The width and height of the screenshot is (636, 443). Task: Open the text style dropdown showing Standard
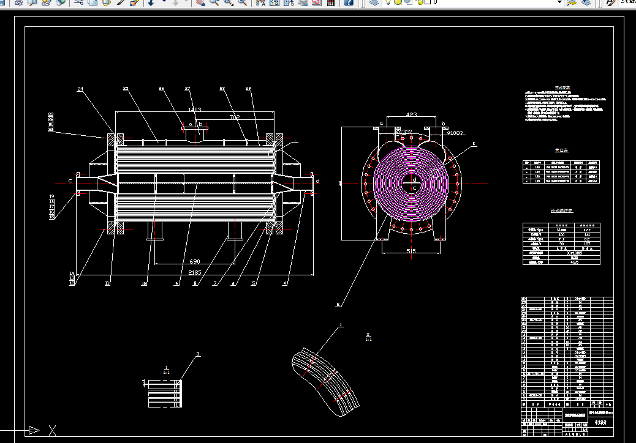point(627,2)
